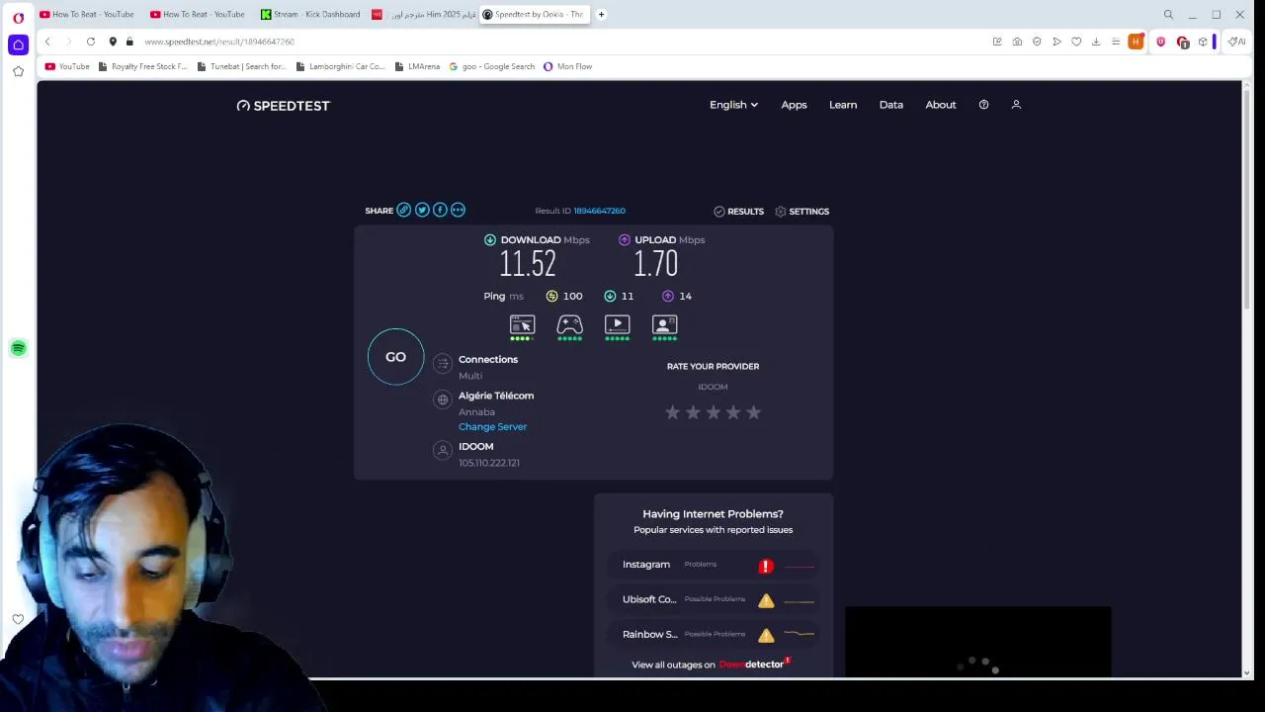
Task: Open Rainbow Six possible problems row
Action: point(713,634)
